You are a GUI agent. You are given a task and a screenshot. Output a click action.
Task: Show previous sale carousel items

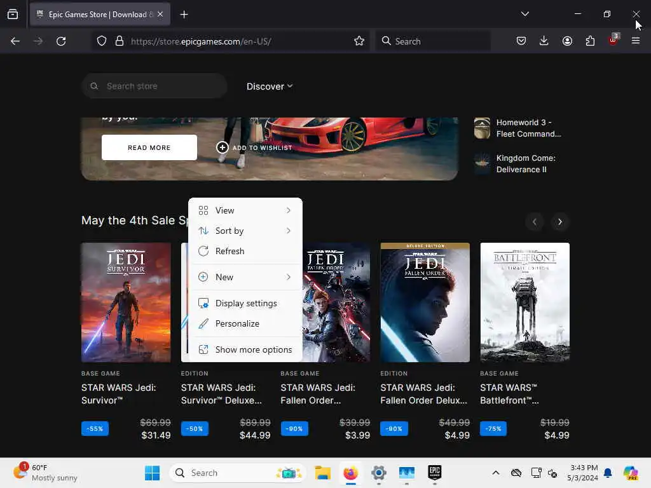pyautogui.click(x=535, y=222)
